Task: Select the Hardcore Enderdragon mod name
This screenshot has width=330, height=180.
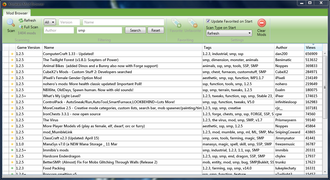Action: click(x=61, y=156)
